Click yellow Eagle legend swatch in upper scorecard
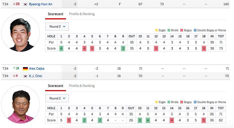Viewport: 234px width, 128px height. click(157, 30)
